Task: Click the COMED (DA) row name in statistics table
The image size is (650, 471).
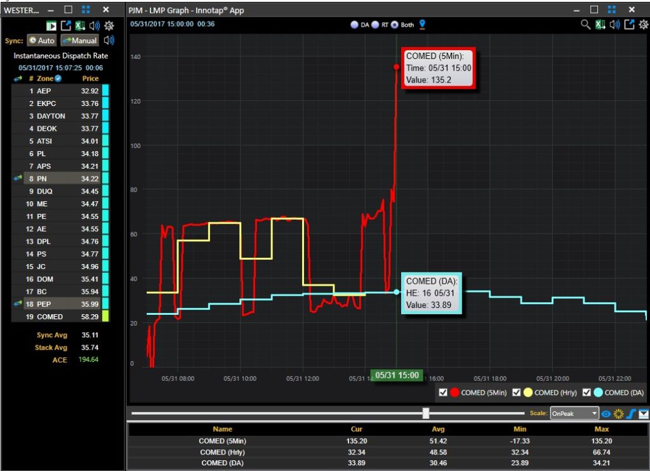Action: click(223, 463)
